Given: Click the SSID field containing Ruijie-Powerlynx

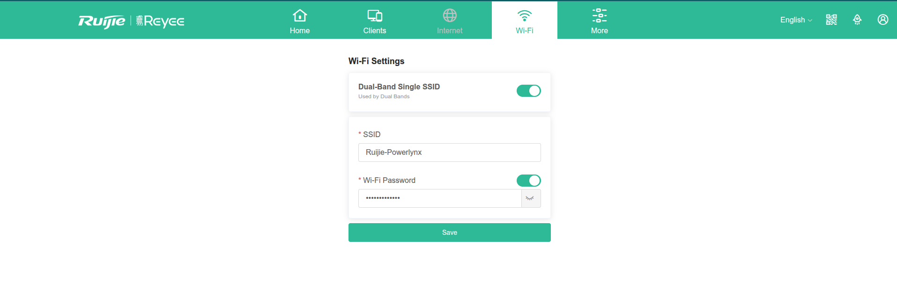Looking at the screenshot, I should (450, 153).
